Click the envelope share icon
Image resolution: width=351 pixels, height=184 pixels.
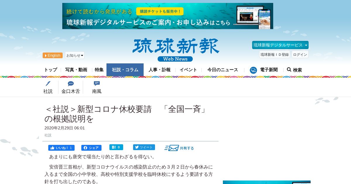[172, 148]
